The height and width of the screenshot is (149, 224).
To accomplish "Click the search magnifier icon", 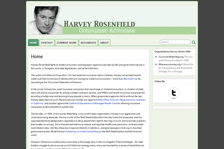I will 193,42.
